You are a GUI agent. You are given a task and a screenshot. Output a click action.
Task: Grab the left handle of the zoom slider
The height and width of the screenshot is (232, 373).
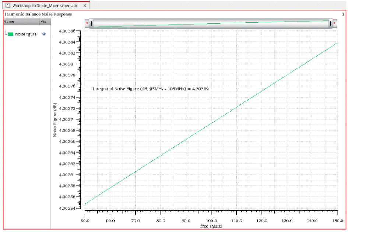click(x=91, y=23)
